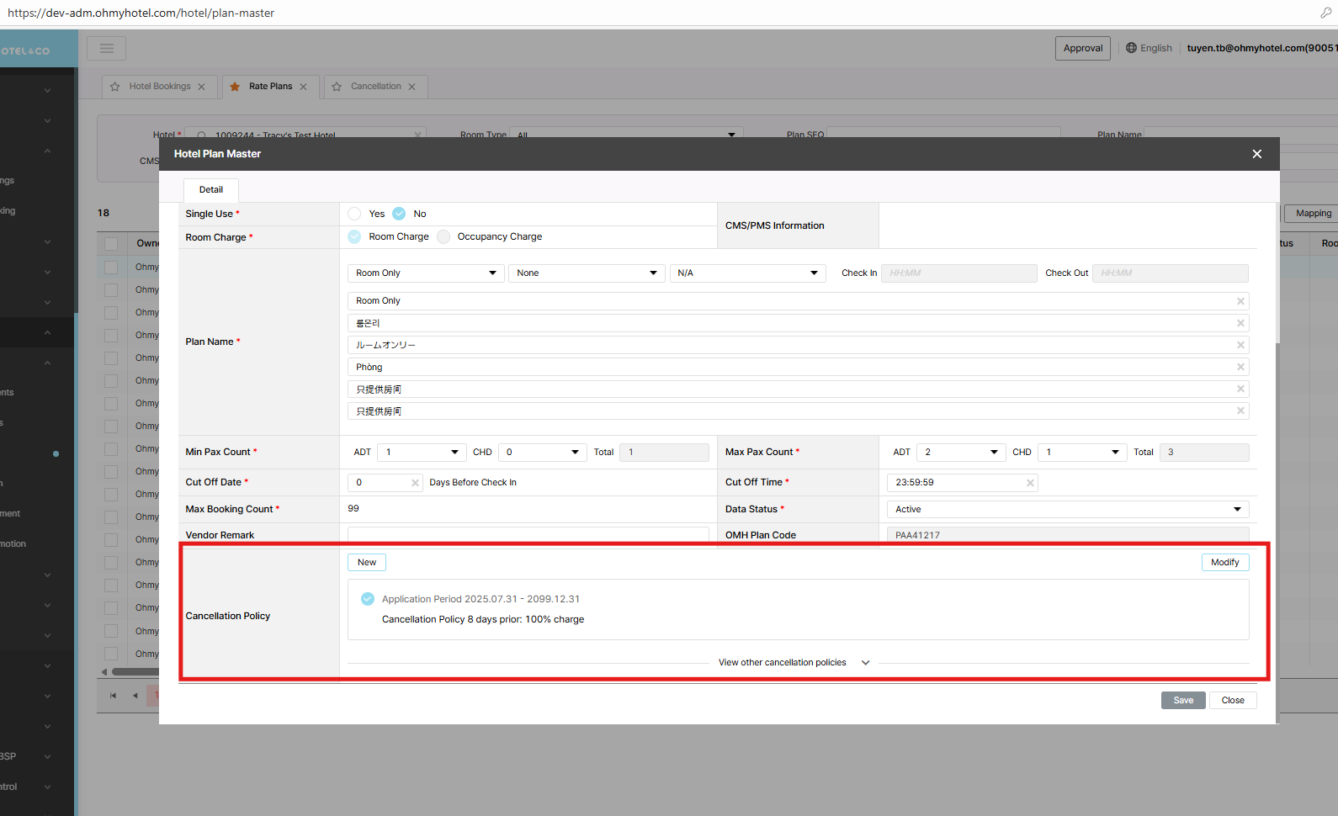Open the Data Status Active dropdown
The height and width of the screenshot is (816, 1338).
(1067, 510)
